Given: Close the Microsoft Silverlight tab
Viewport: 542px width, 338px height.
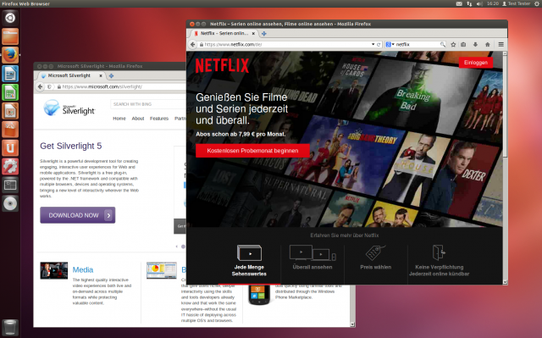Looking at the screenshot, I should pyautogui.click(x=101, y=75).
